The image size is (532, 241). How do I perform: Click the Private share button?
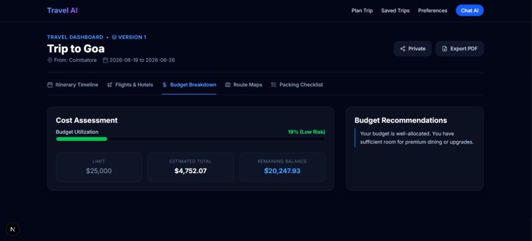click(x=413, y=49)
